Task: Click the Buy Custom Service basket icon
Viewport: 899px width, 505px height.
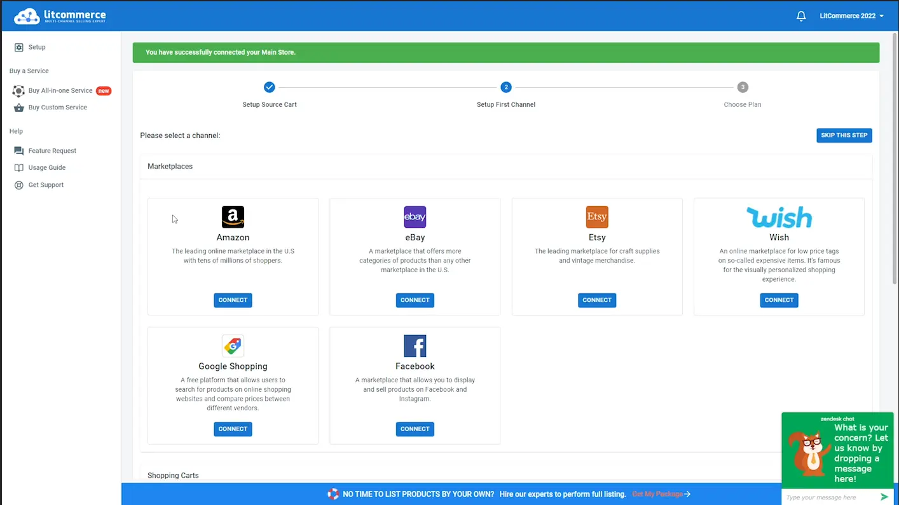Action: click(18, 107)
